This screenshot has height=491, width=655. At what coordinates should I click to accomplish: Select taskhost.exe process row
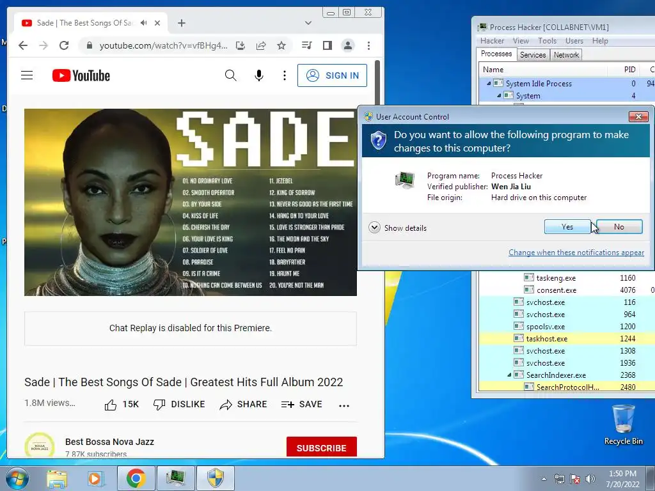(567, 339)
